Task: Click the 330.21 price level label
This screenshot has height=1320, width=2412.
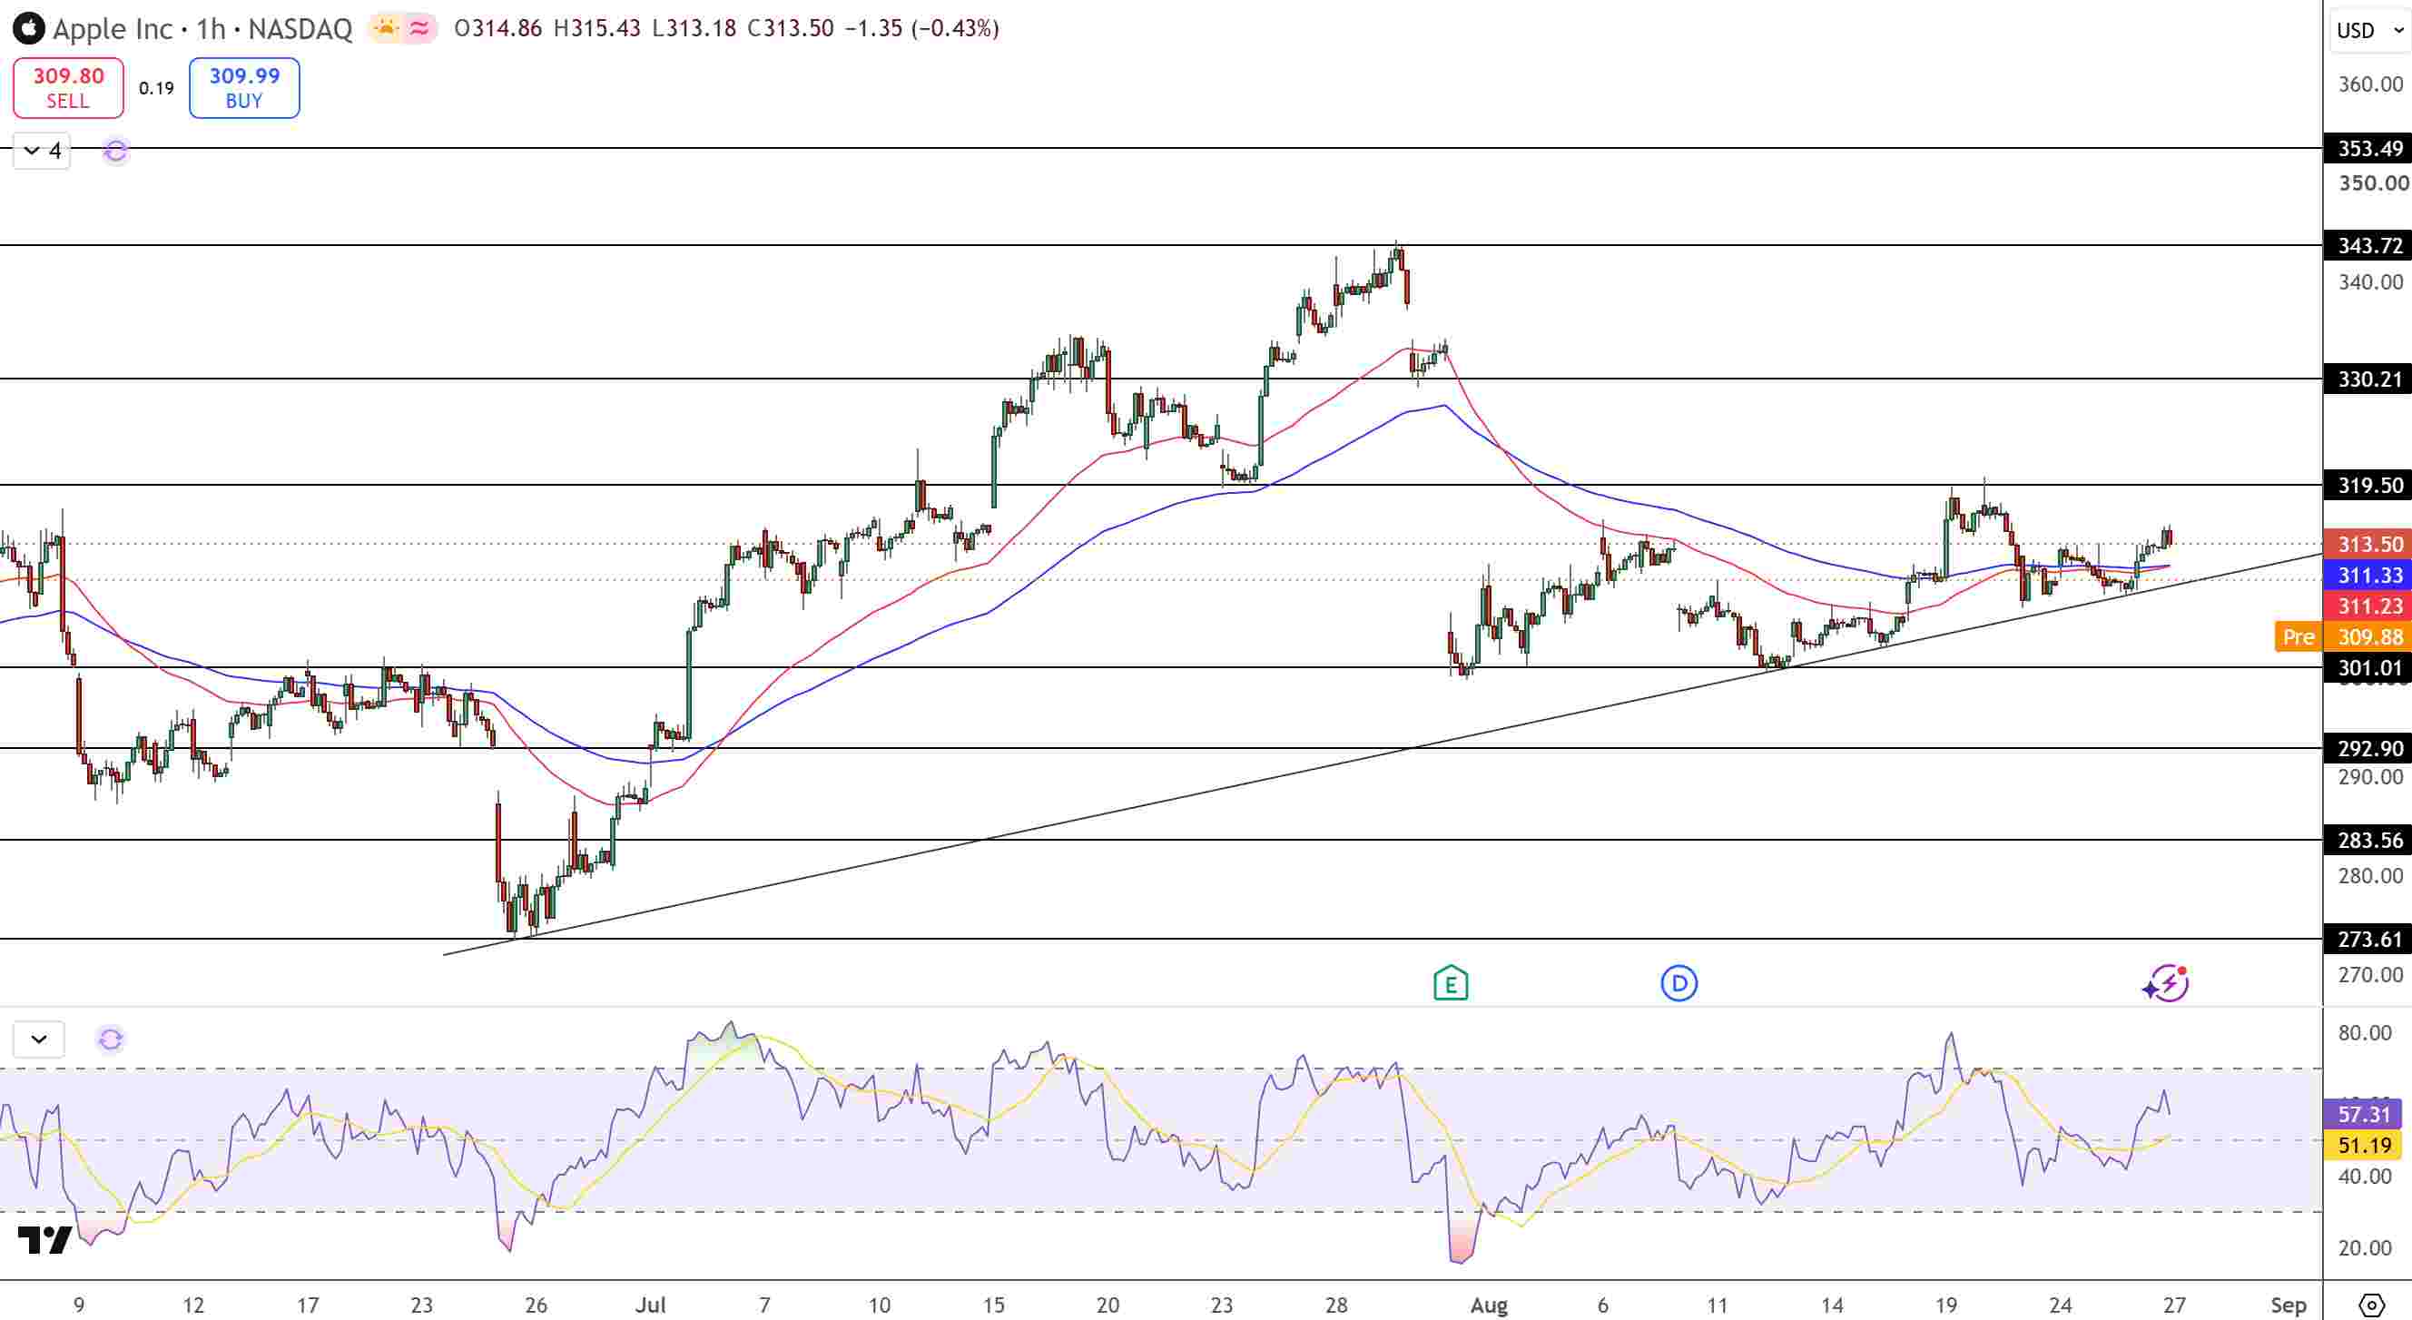Action: 2368,379
